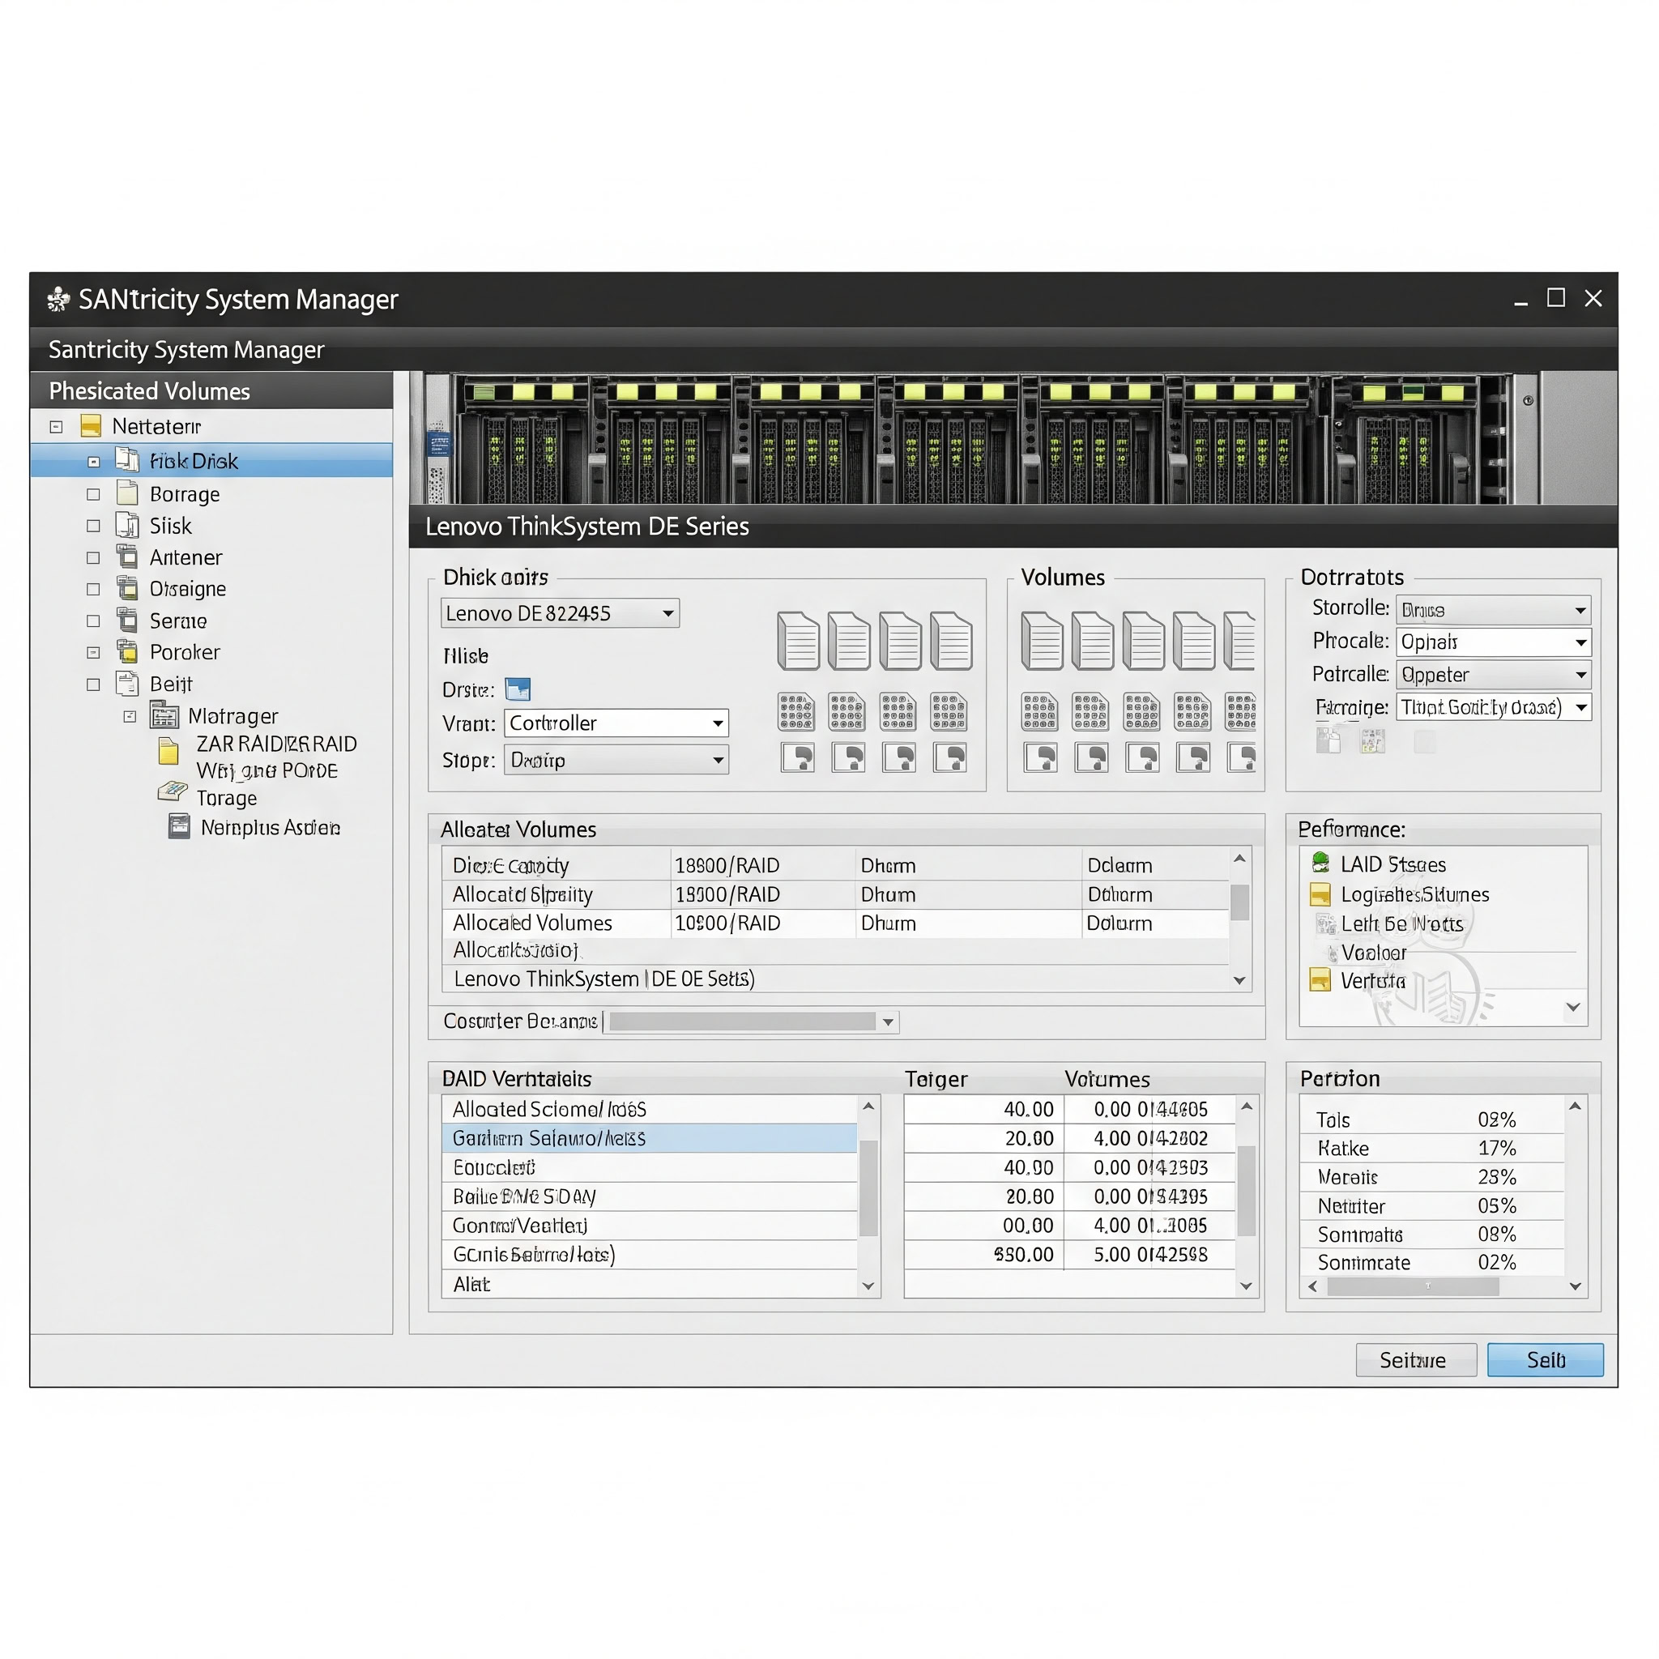Click the storage array rack image
Image resolution: width=1659 pixels, height=1659 pixels.
click(1013, 438)
